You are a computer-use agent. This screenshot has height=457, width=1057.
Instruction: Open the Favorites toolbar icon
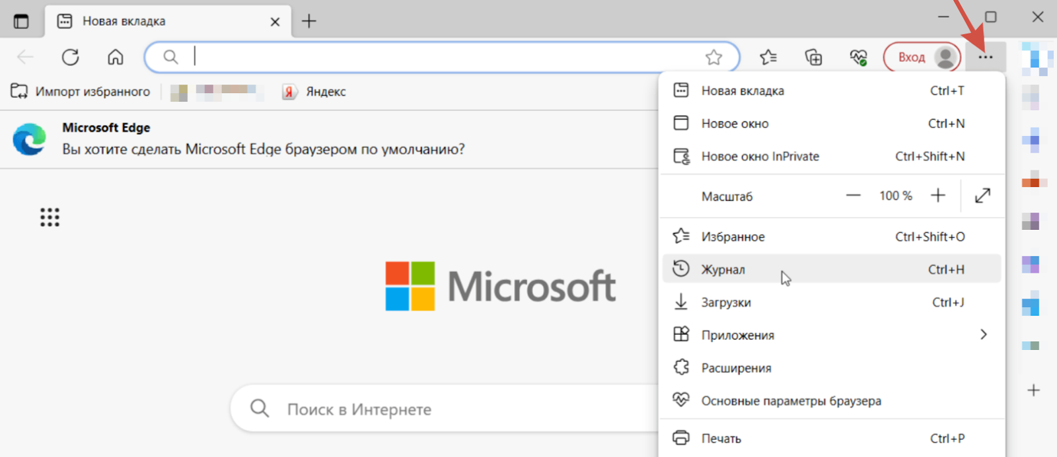pyautogui.click(x=768, y=57)
